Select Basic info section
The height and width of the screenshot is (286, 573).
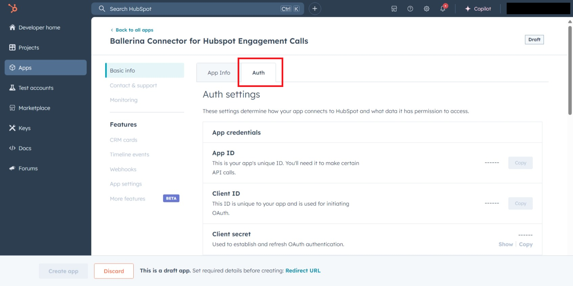coord(145,70)
